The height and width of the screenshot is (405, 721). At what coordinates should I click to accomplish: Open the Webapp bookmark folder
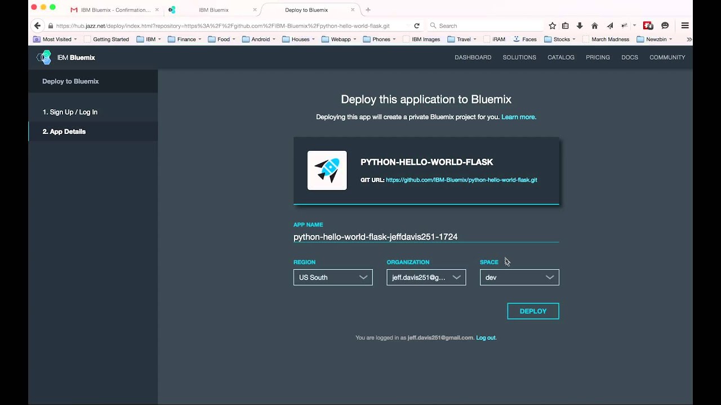[x=339, y=39]
